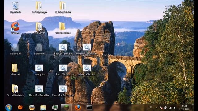The width and height of the screenshot is (198, 111).
Task: Select the desktop.ini file beside Backup_Tekkit.bat
Action: [39, 49]
